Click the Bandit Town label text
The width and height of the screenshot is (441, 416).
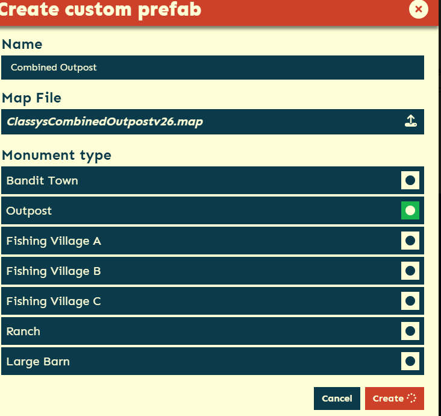[42, 181]
